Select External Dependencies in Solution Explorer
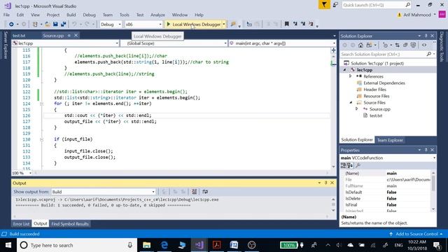448x252 pixels. click(384, 83)
